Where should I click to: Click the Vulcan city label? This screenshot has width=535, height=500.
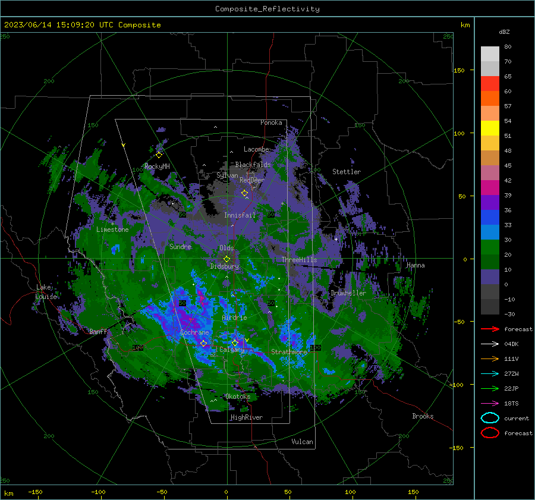302,442
